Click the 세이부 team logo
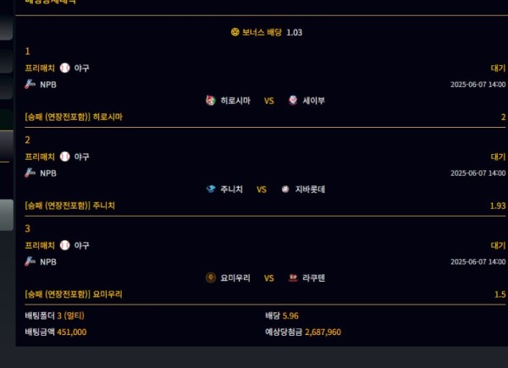The width and height of the screenshot is (508, 368). click(x=293, y=100)
